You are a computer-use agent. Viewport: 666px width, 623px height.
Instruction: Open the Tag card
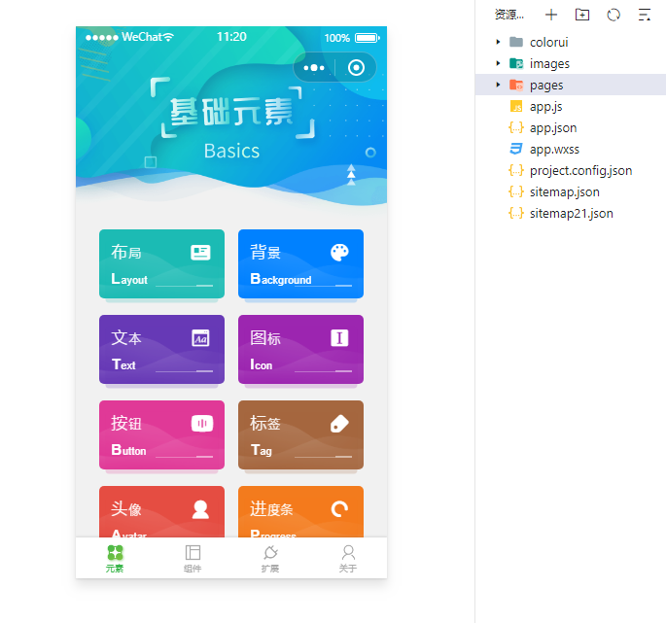tap(300, 434)
